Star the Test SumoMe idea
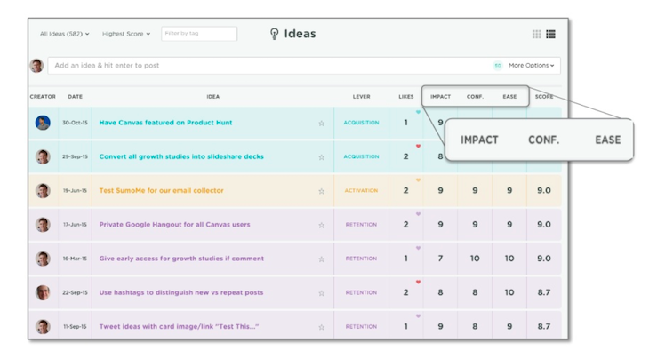 (x=321, y=191)
